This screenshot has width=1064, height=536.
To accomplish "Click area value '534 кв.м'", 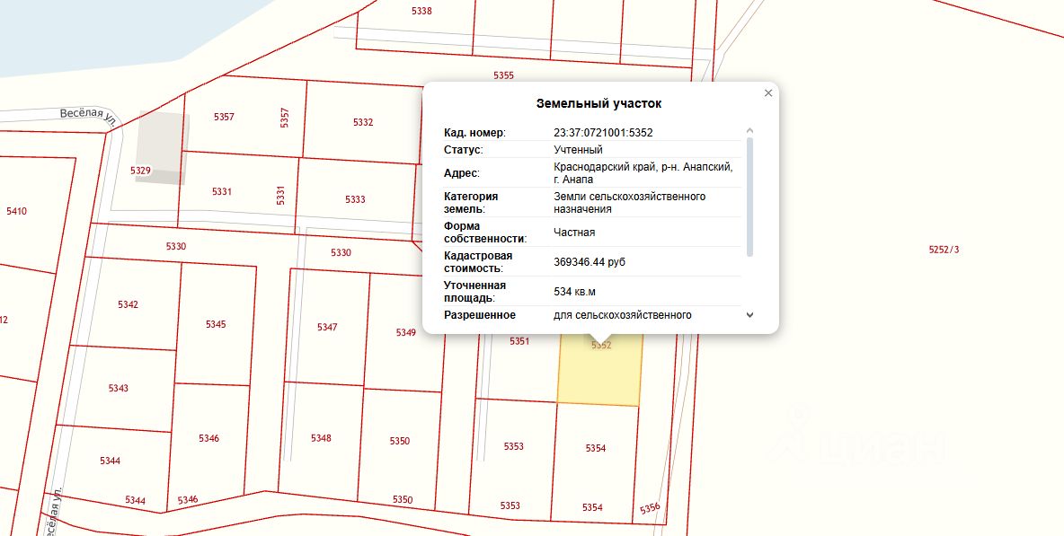I will 575,292.
